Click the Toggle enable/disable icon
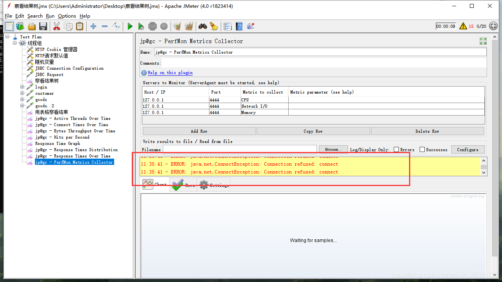The image size is (502, 282). (116, 26)
